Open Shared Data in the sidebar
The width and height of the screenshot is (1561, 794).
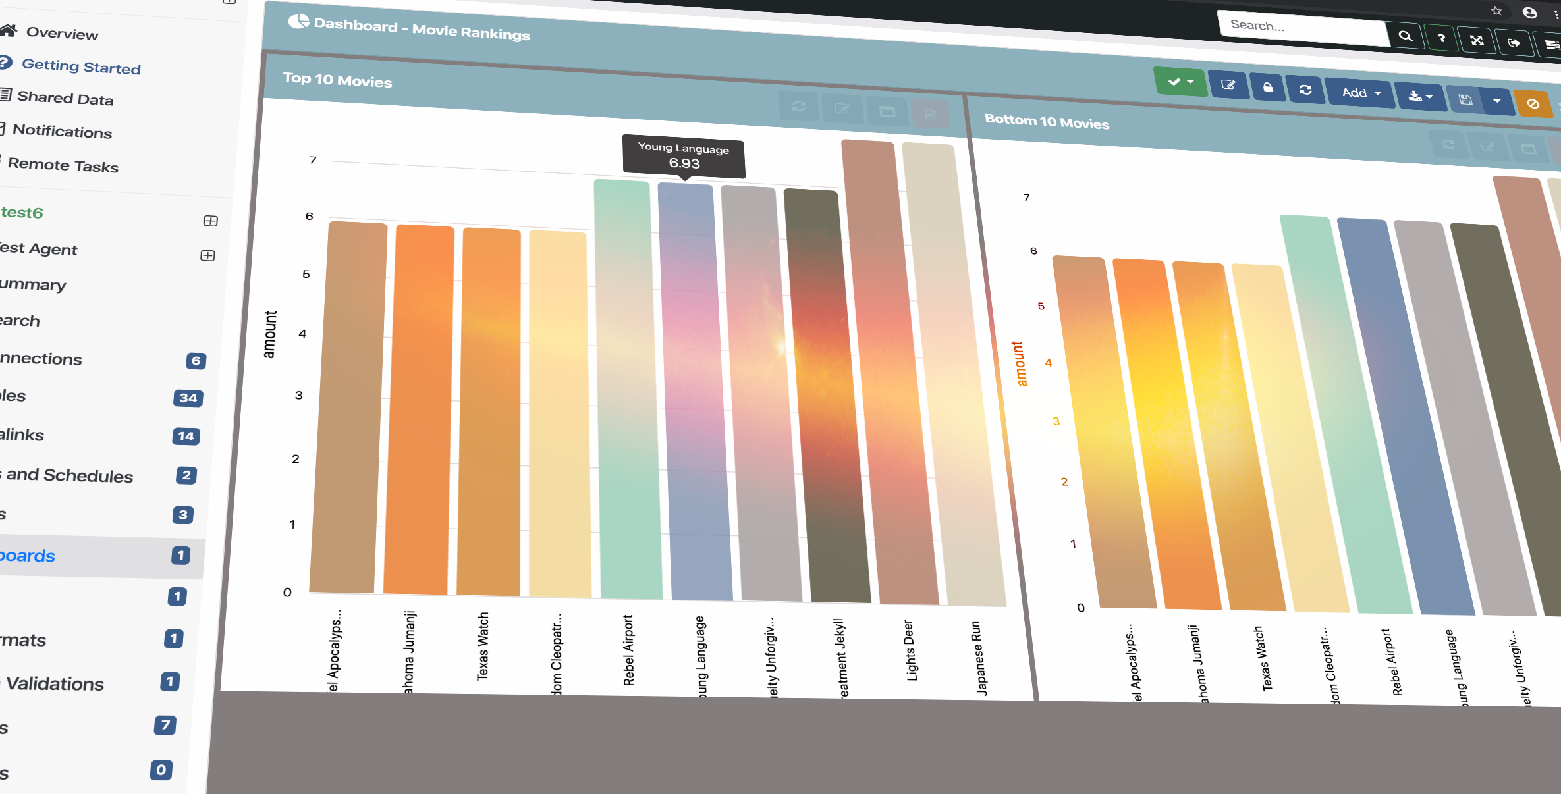click(67, 99)
